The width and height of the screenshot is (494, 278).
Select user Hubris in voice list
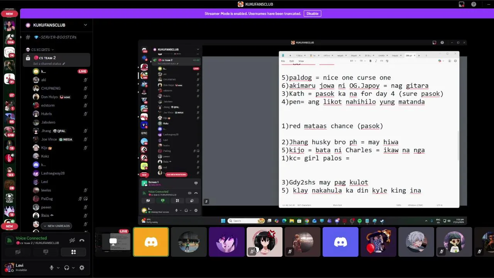tap(60, 114)
